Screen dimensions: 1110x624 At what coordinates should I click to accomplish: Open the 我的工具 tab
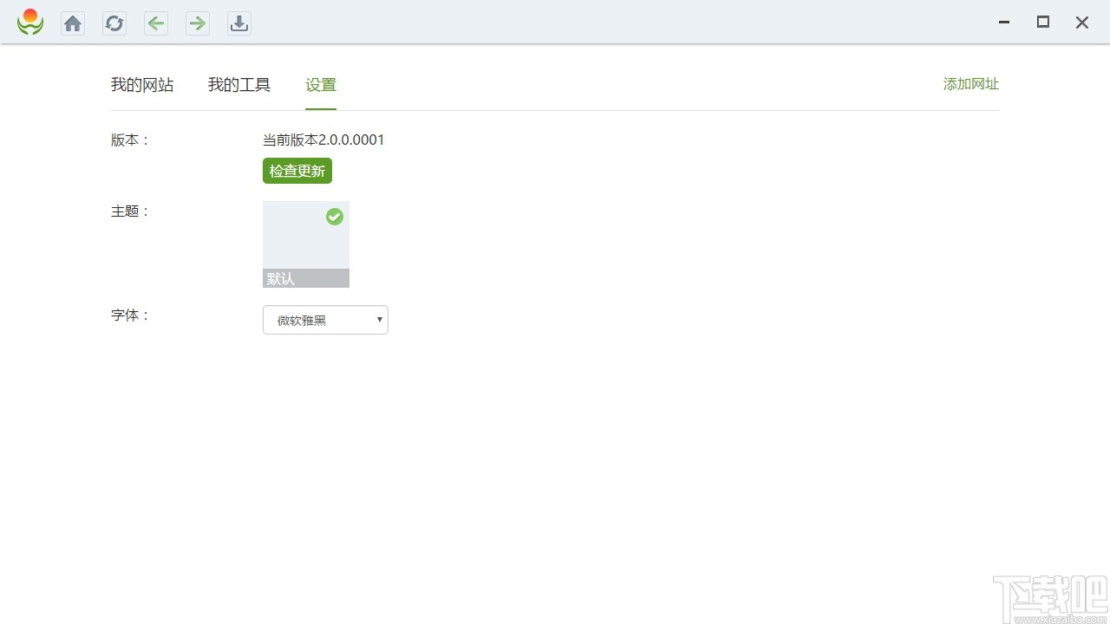[x=239, y=84]
